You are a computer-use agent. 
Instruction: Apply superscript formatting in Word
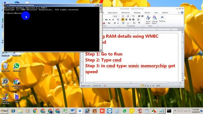coord(113,20)
